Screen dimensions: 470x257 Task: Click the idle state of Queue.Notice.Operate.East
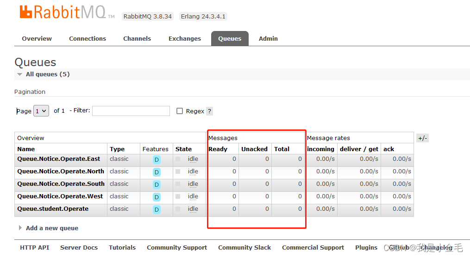[x=193, y=159]
